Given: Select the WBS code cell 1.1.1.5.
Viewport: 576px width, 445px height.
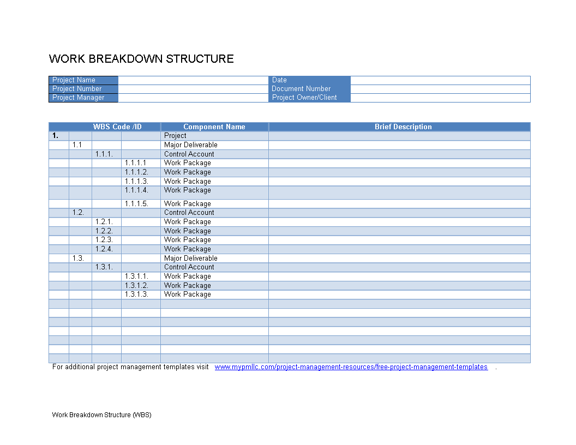Looking at the screenshot, I should (x=141, y=204).
